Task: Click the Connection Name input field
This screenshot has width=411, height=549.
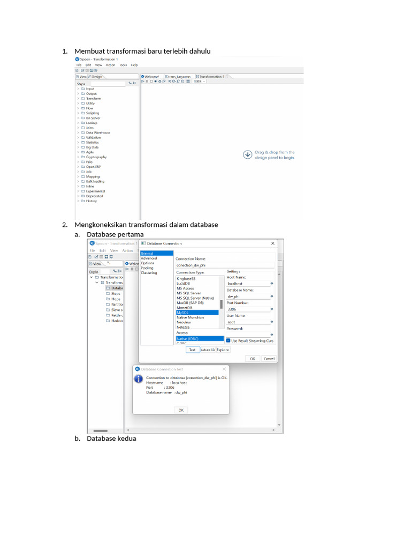Action: point(225,265)
